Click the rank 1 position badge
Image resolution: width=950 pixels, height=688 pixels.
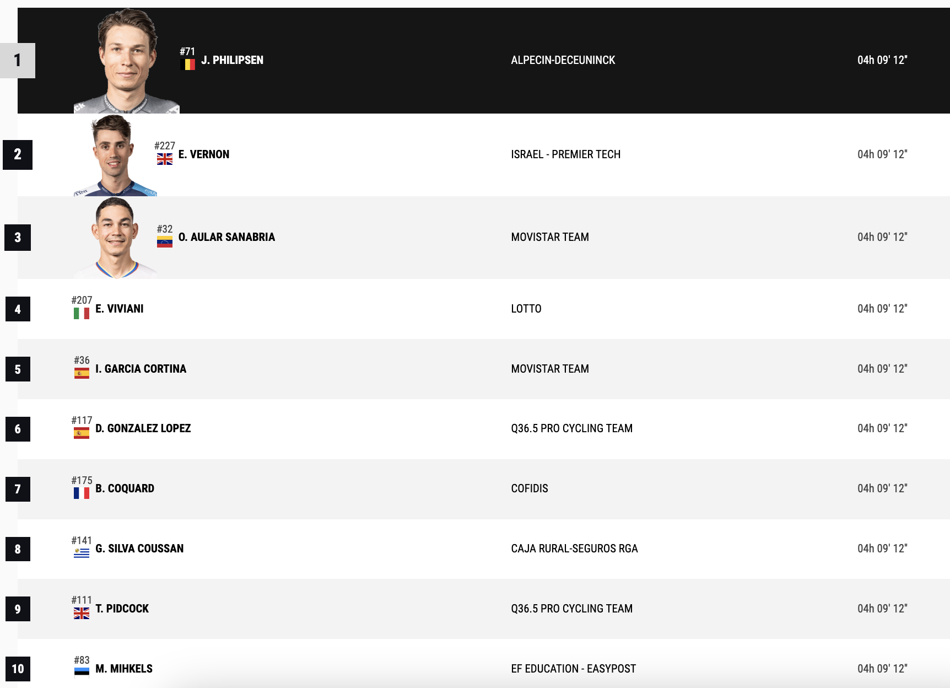[x=18, y=61]
